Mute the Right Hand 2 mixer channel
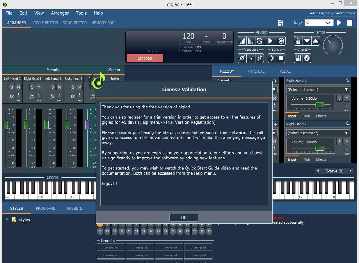Image resolution: width=359 pixels, height=263 pixels. pyautogui.click(x=80, y=87)
